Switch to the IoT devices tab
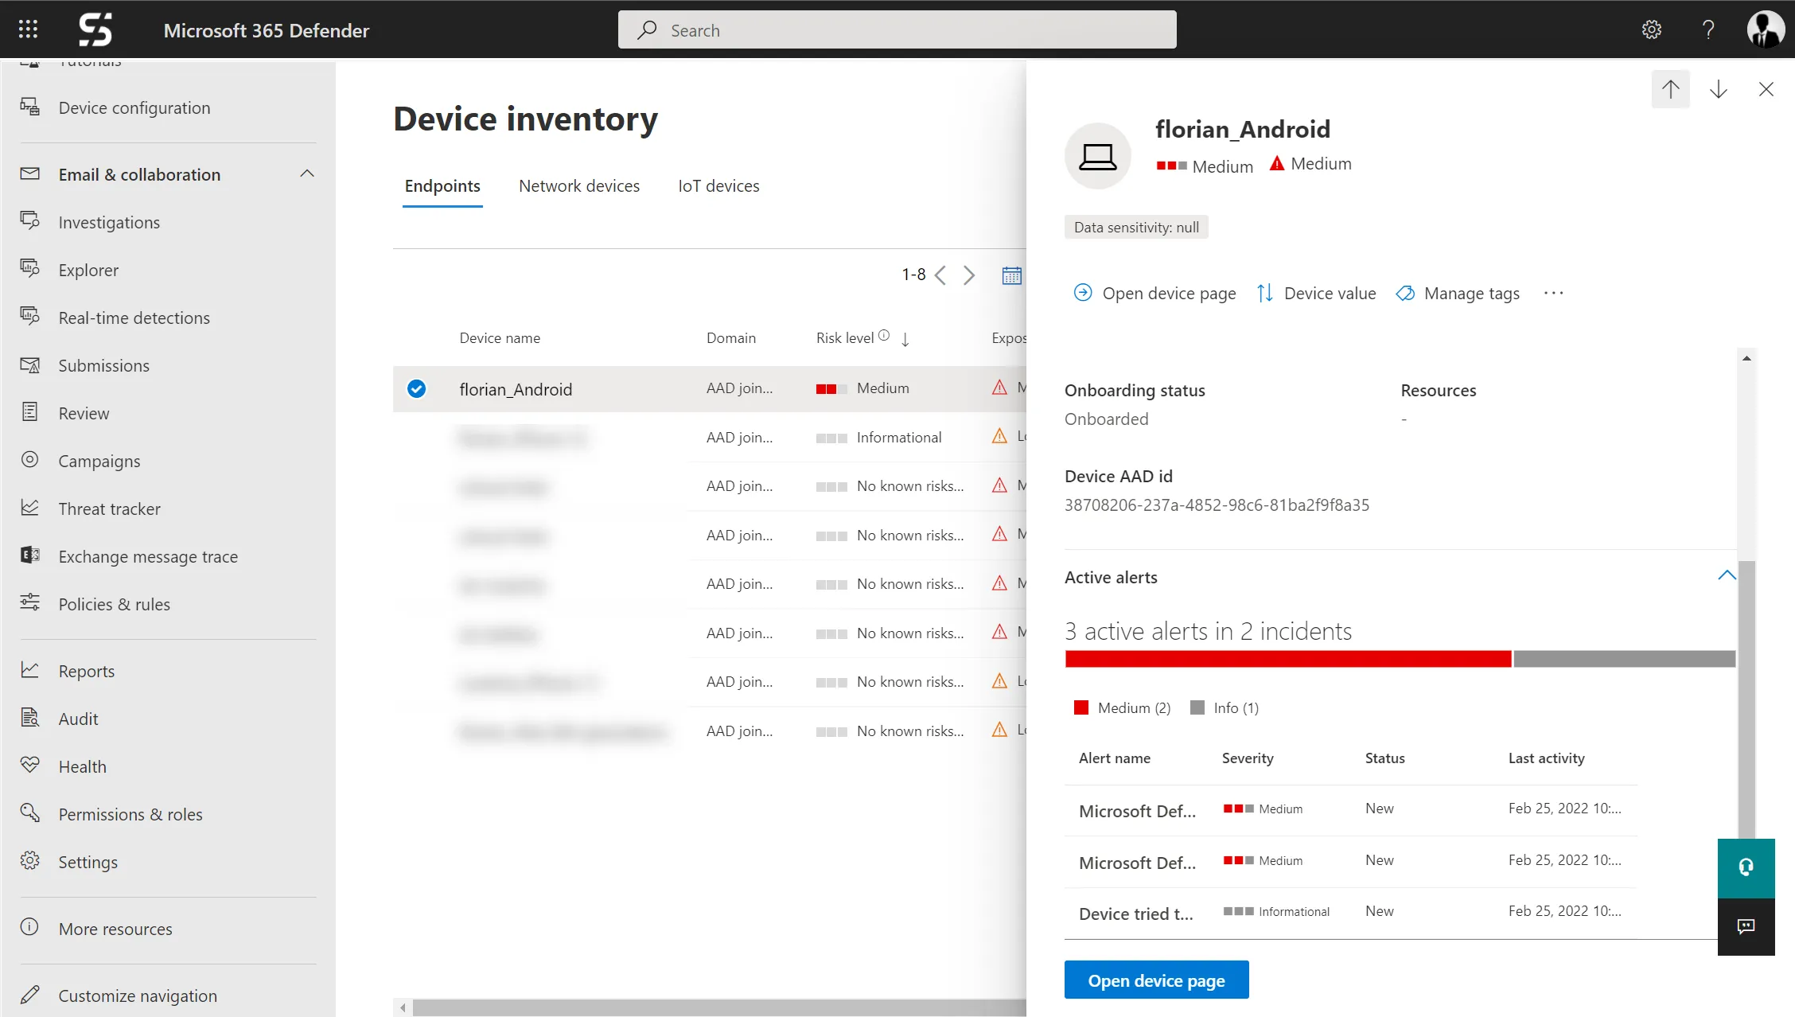1795x1017 pixels. tap(718, 186)
